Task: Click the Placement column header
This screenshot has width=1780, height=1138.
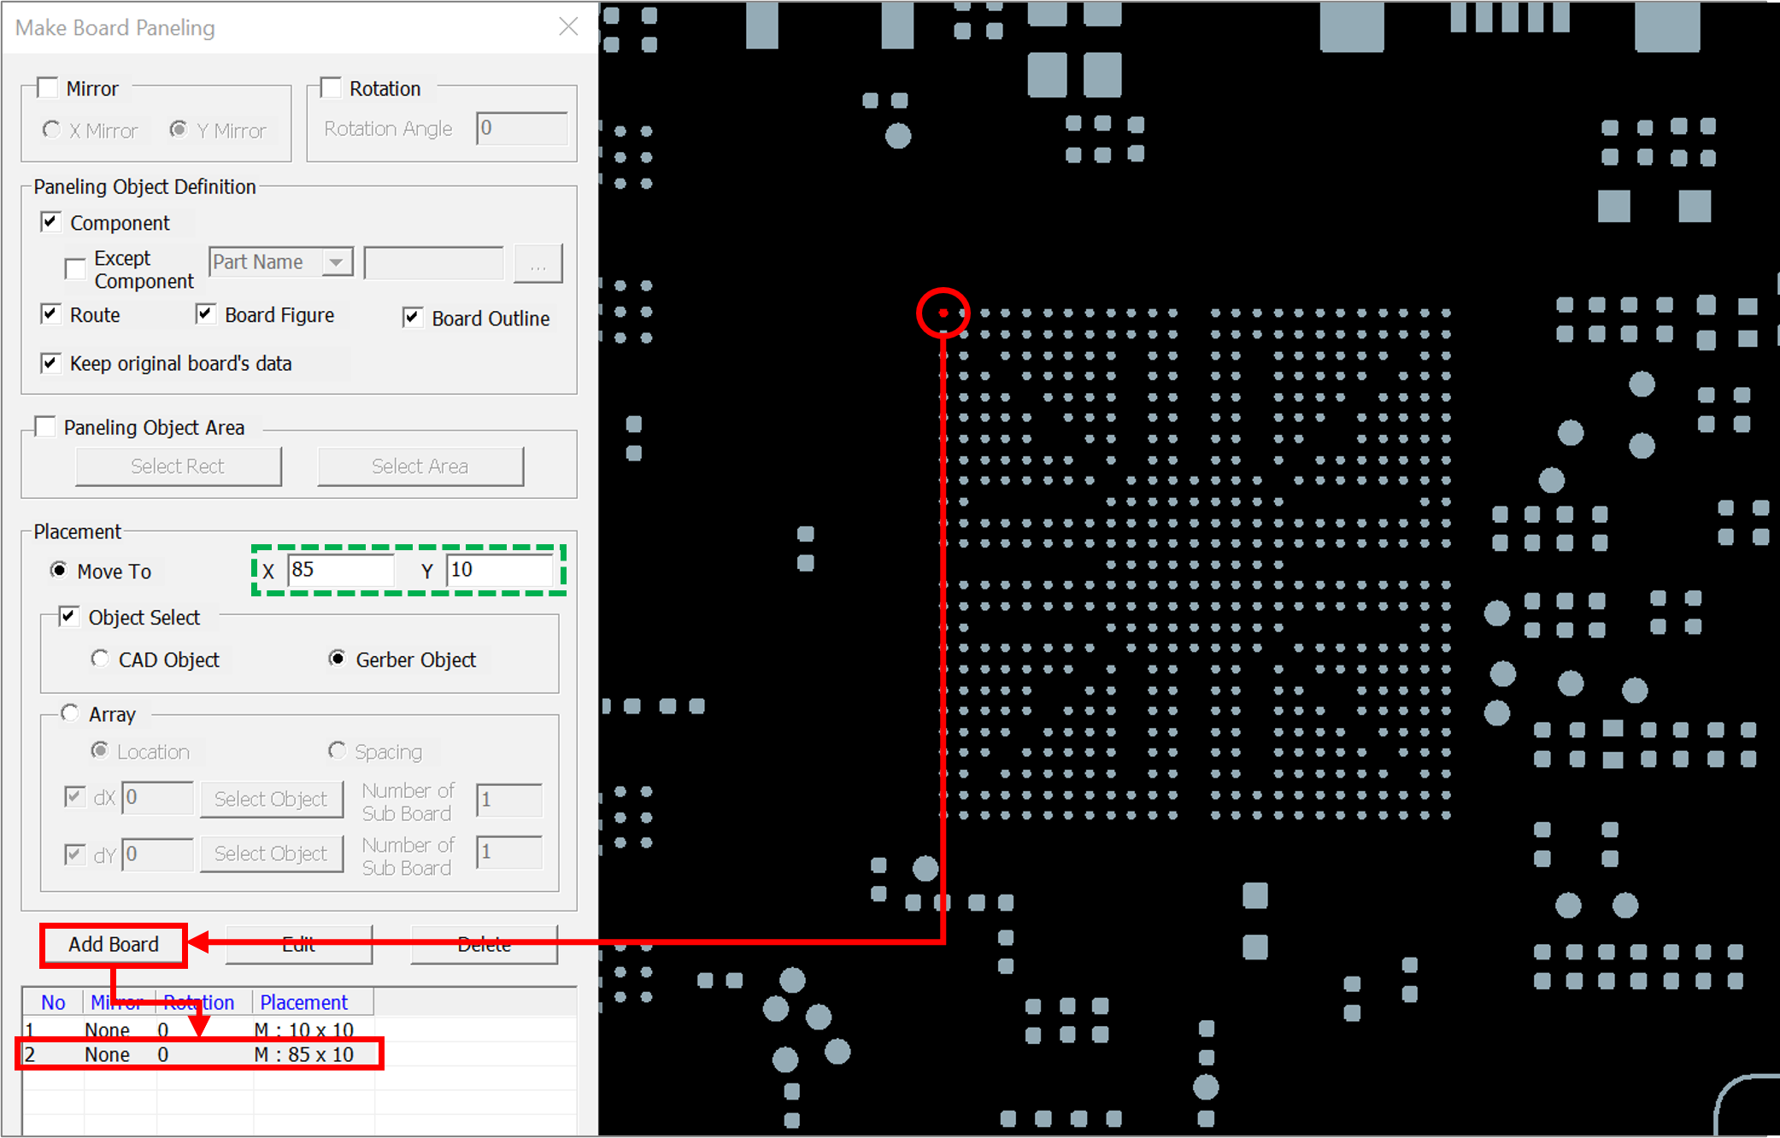Action: tap(303, 1002)
